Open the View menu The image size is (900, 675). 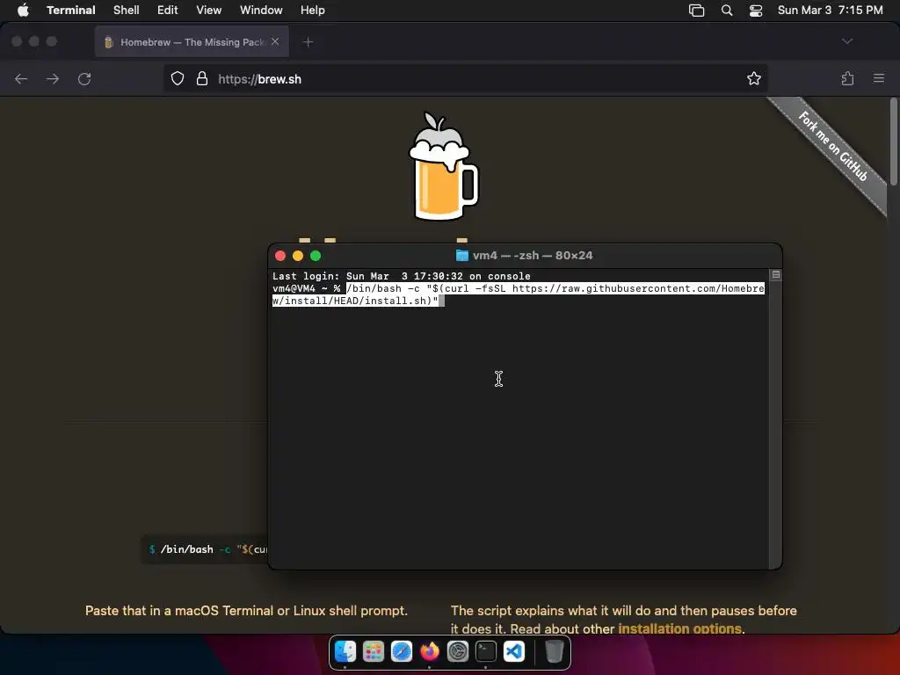click(209, 11)
